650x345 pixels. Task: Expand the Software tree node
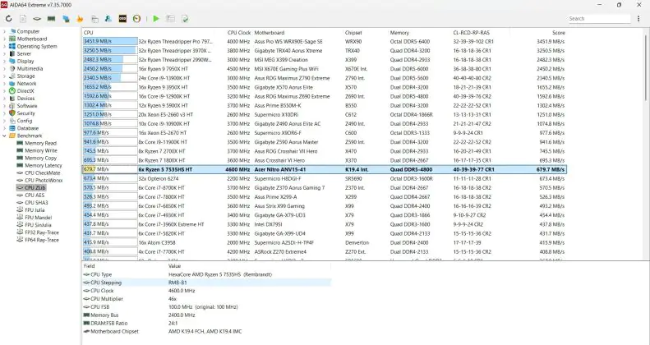tap(5, 106)
